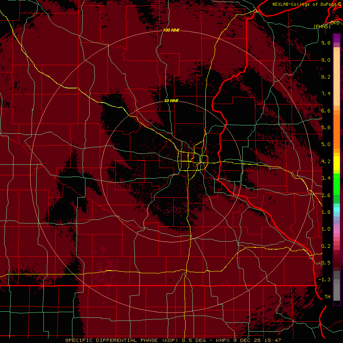Click the 9.8 value on the color scale
The image size is (343, 343).
click(326, 43)
